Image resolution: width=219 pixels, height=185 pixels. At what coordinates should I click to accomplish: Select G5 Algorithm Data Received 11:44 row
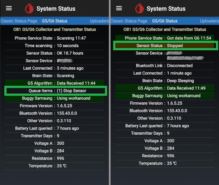[x=55, y=83]
